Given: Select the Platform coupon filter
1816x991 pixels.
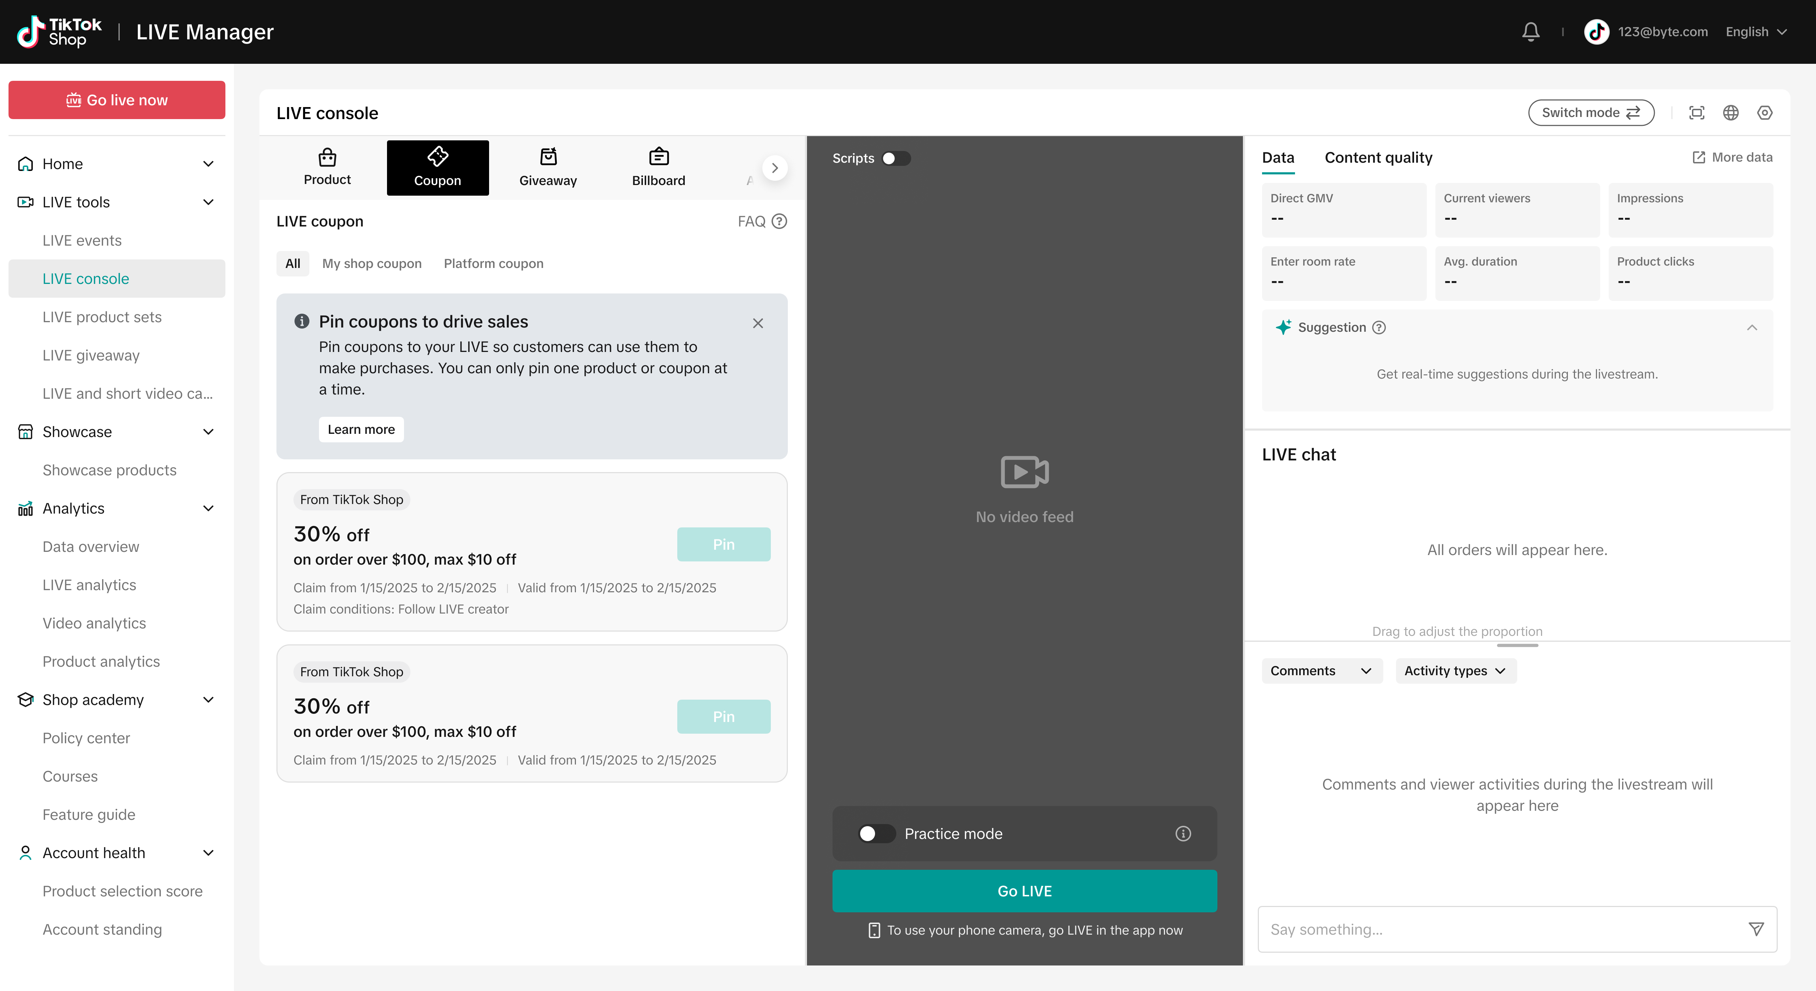Looking at the screenshot, I should (493, 264).
